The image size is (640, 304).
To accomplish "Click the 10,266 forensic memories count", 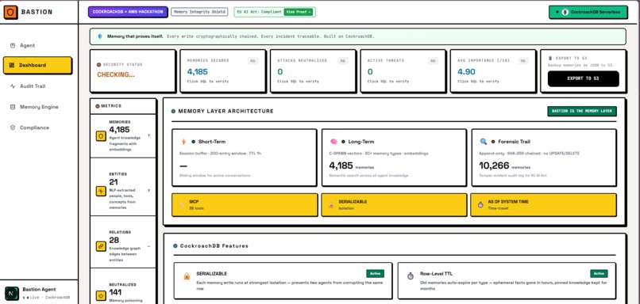I will [x=494, y=165].
